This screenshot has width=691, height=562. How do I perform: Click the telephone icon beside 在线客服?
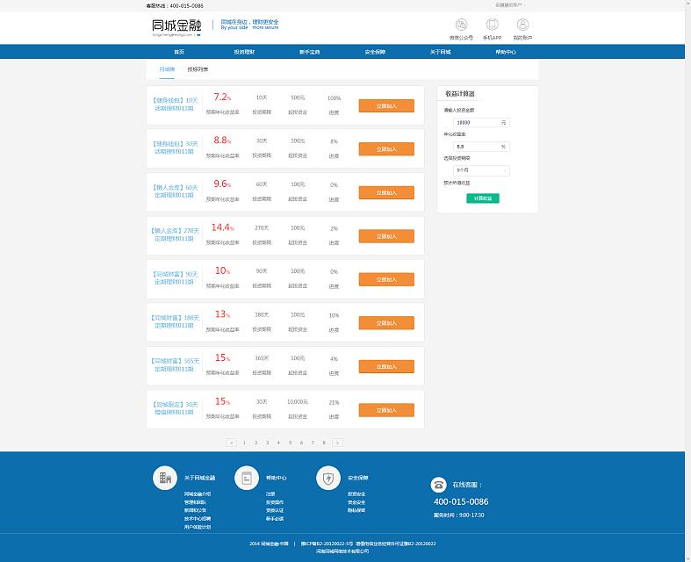[x=438, y=485]
